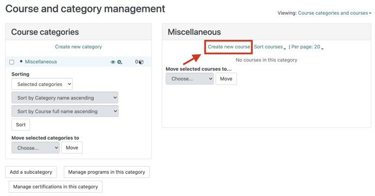Viewport: 375px width, 196px height.
Task: Open the Sort courses dropdown
Action: [x=269, y=47]
